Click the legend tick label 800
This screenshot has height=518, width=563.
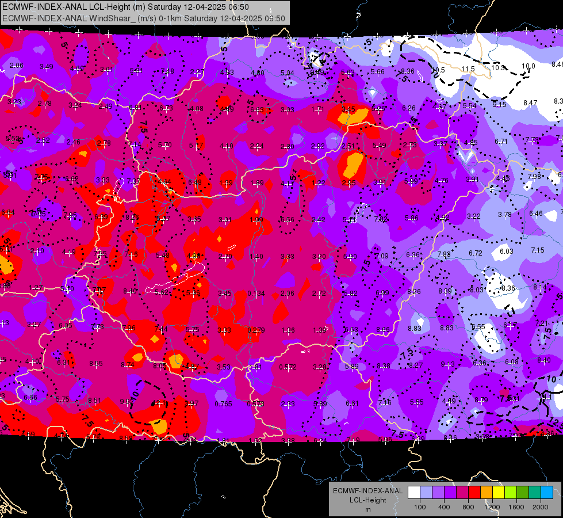(x=468, y=507)
